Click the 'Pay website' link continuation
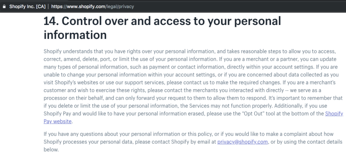 coord(57,122)
